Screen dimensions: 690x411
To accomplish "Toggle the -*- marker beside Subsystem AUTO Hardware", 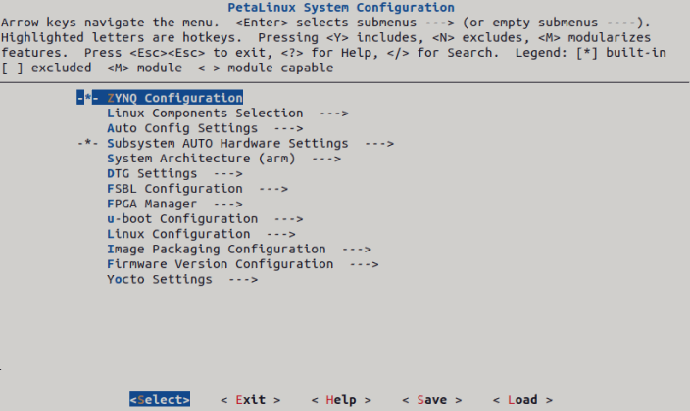I will [x=88, y=143].
